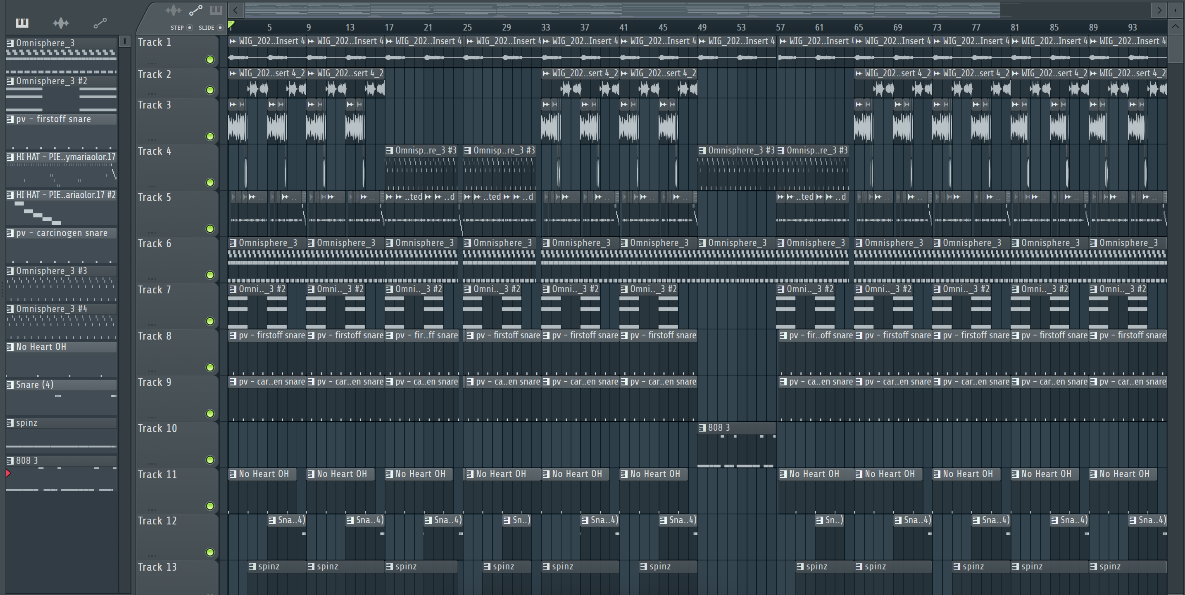The width and height of the screenshot is (1185, 595).
Task: Open clip menu icon of first Sna..4) clip, Track 12
Action: (272, 520)
